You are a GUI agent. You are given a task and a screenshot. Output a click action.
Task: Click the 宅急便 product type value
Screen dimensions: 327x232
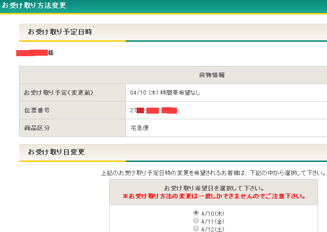click(140, 128)
